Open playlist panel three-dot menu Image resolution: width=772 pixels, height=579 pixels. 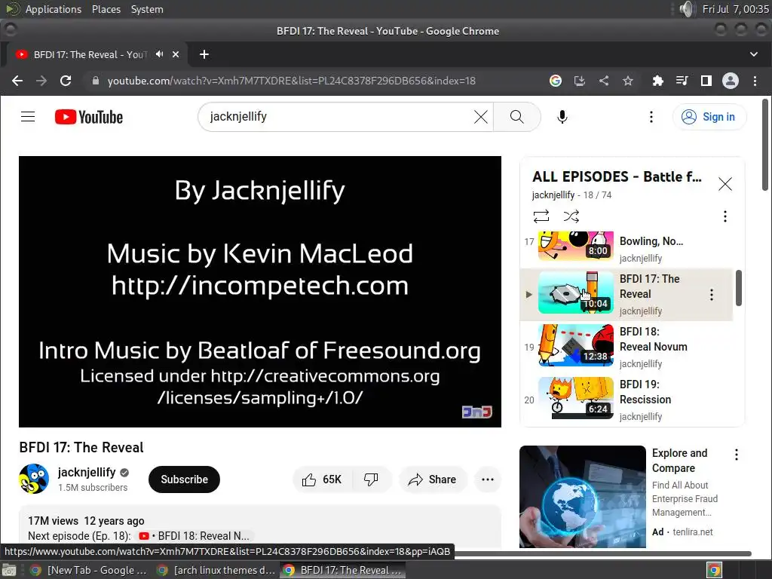[725, 216]
